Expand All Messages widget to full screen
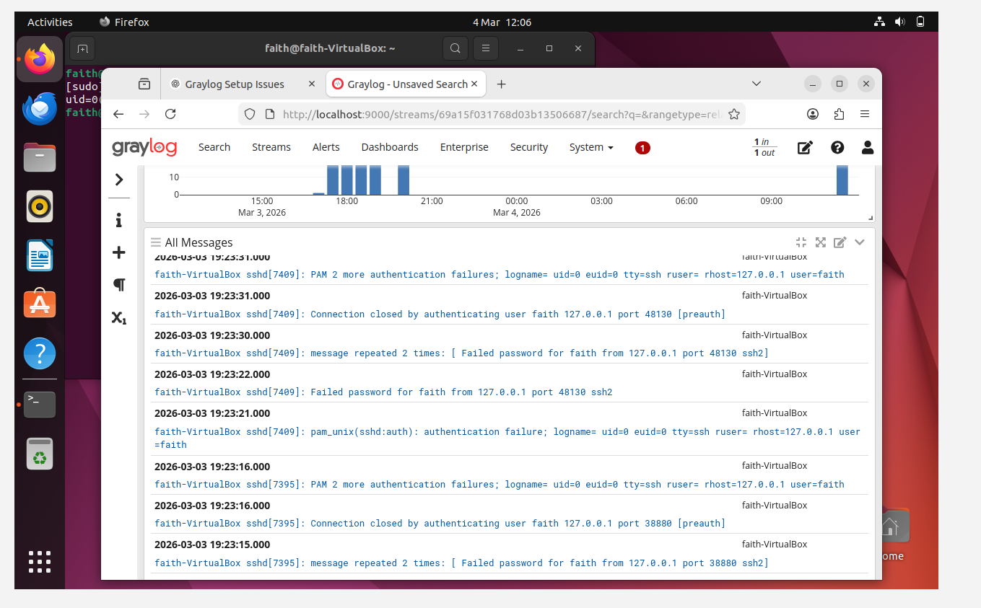 tap(820, 242)
